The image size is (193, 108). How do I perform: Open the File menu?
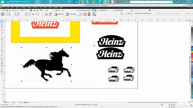(4, 7)
